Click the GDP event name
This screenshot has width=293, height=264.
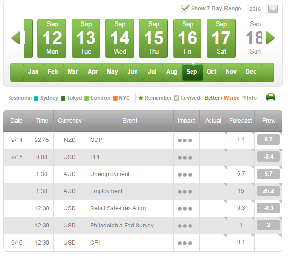96,140
